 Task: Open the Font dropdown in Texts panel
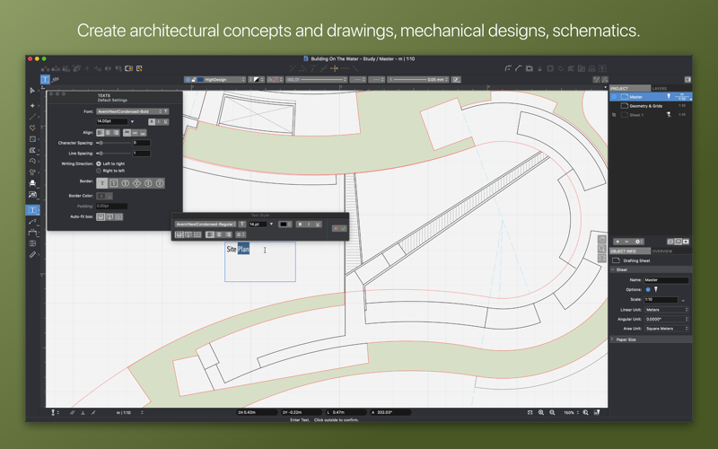point(130,111)
